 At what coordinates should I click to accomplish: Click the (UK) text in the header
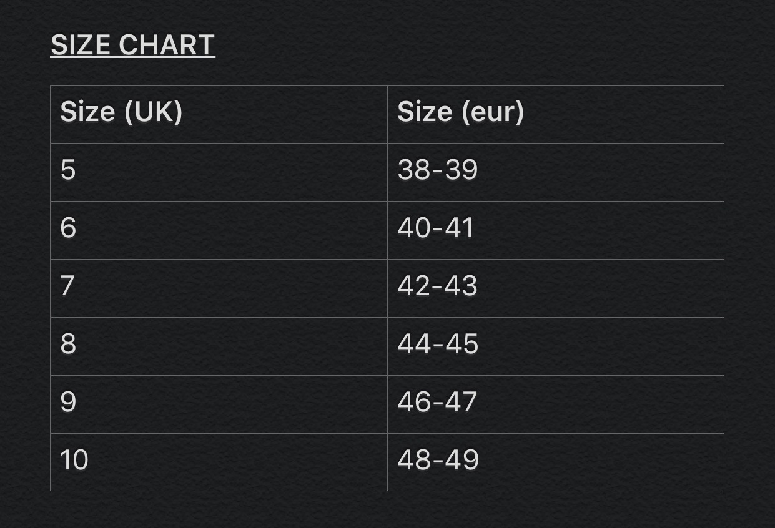coord(153,112)
